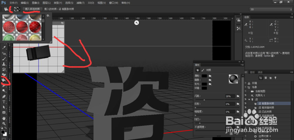Image resolution: width=294 pixels, height=140 pixels.
Task: Select the Horizontal Type tool
Action: [x=4, y=102]
